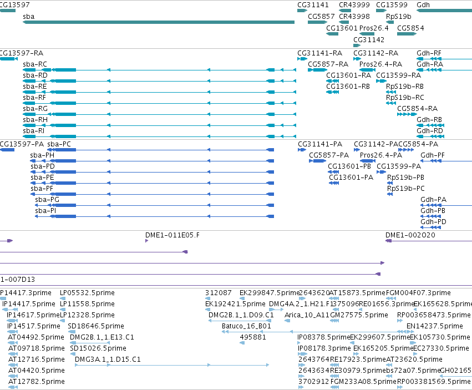Select the RpS19b-RC transcript label
472x390 pixels.
405,98
